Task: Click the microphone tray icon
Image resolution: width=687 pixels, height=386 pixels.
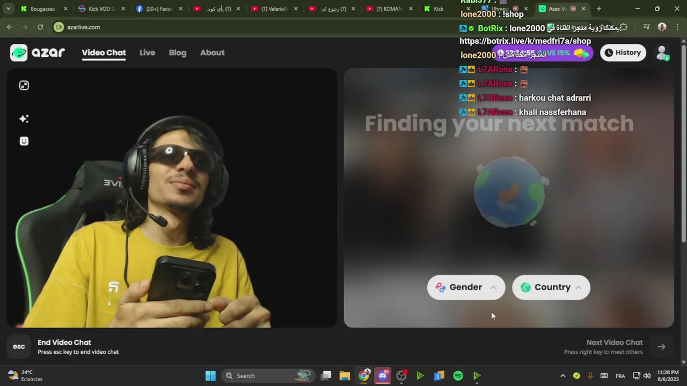Action: pos(590,376)
